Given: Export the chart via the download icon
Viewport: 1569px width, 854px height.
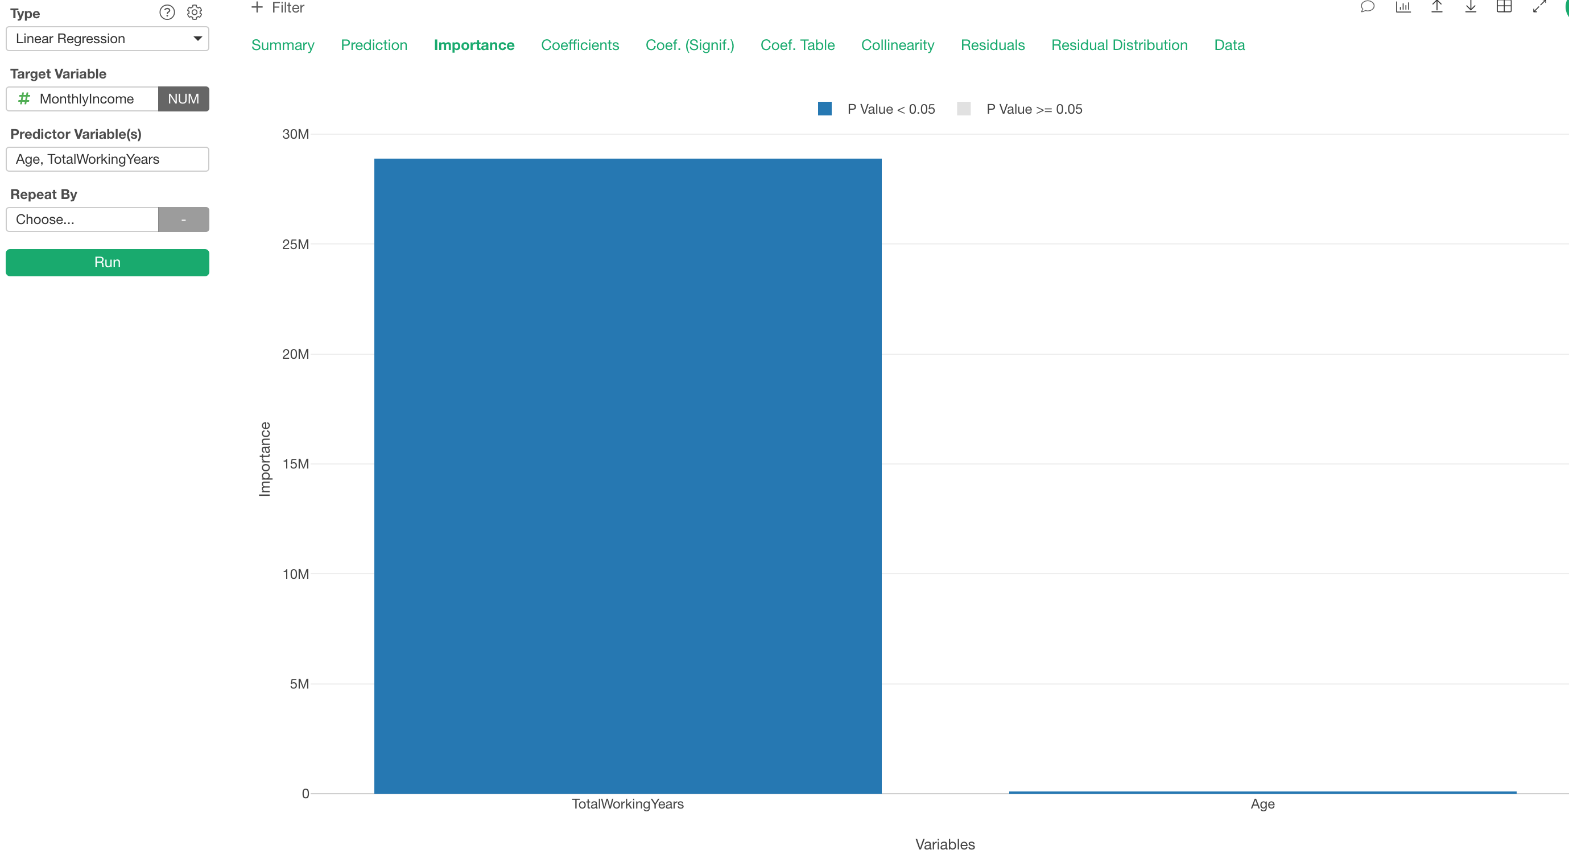Looking at the screenshot, I should pos(1471,8).
